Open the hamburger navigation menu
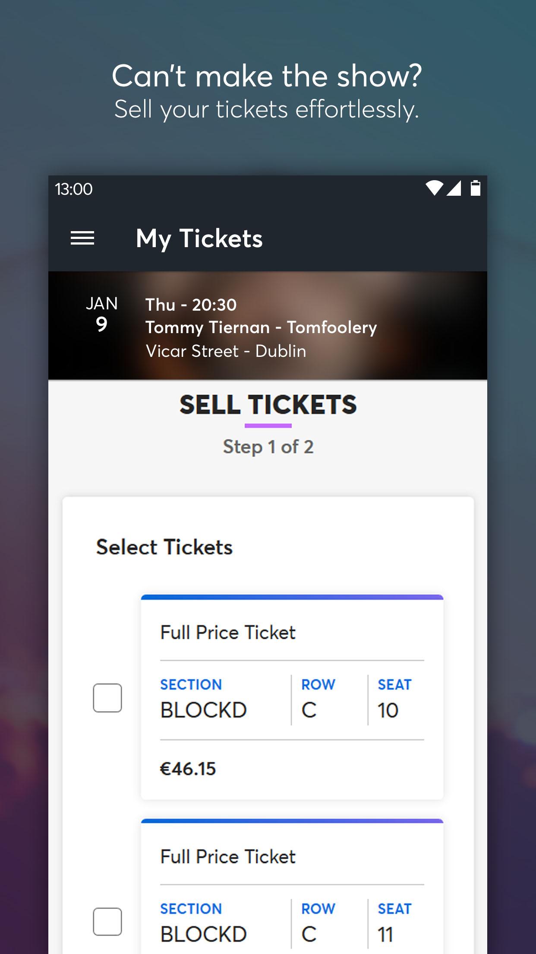This screenshot has width=536, height=954. tap(82, 238)
